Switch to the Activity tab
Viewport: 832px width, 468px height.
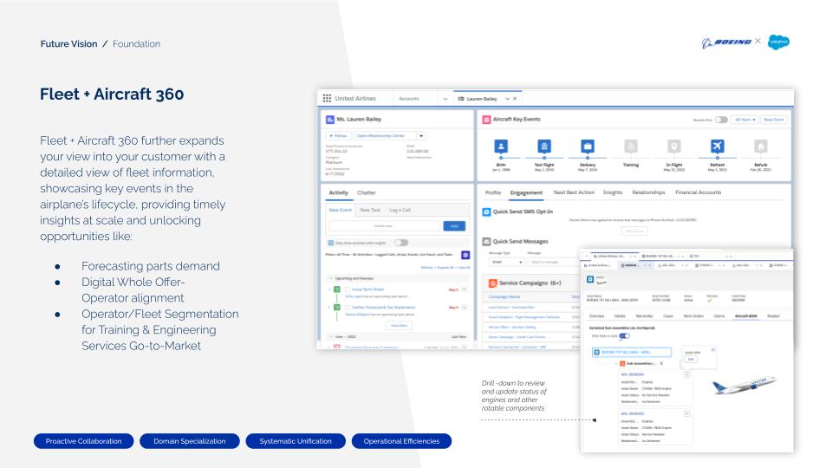[339, 192]
